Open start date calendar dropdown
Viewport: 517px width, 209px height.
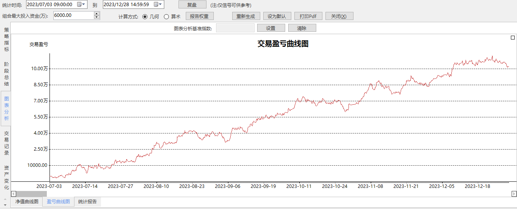click(81, 5)
